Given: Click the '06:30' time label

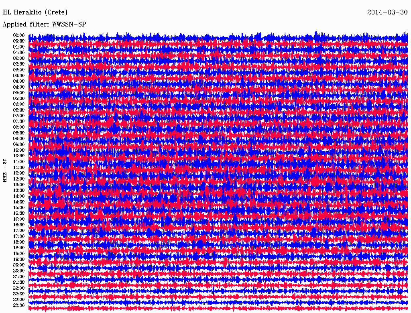Looking at the screenshot, I should coord(19,110).
